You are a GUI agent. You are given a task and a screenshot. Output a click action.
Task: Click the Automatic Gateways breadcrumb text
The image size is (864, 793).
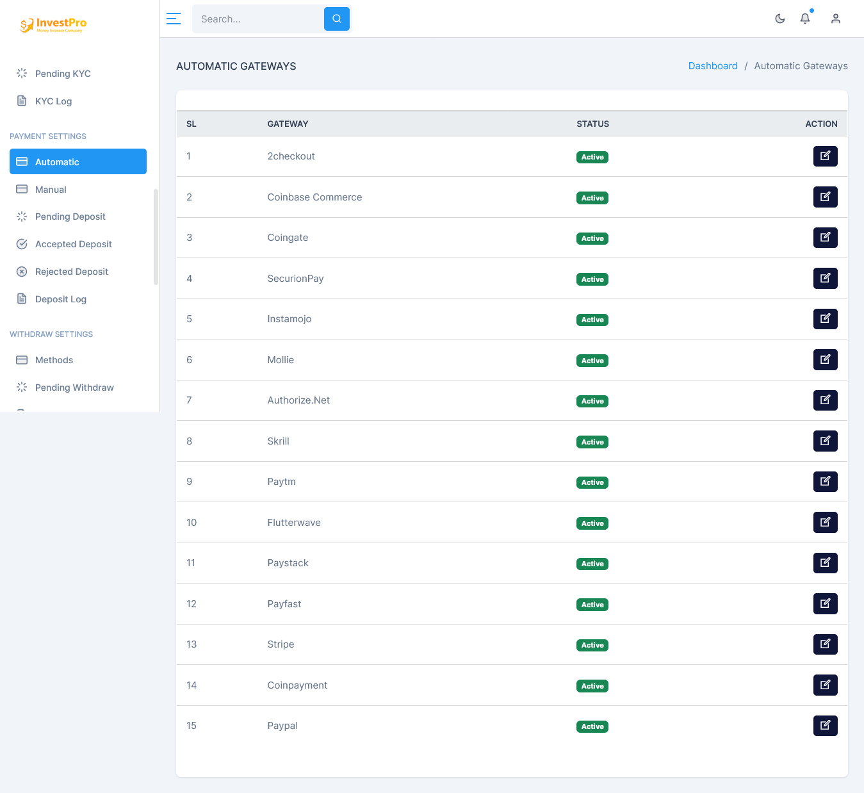pyautogui.click(x=801, y=66)
